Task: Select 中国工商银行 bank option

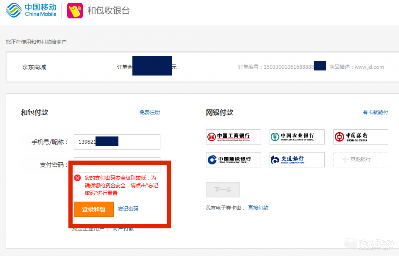Action: point(233,137)
